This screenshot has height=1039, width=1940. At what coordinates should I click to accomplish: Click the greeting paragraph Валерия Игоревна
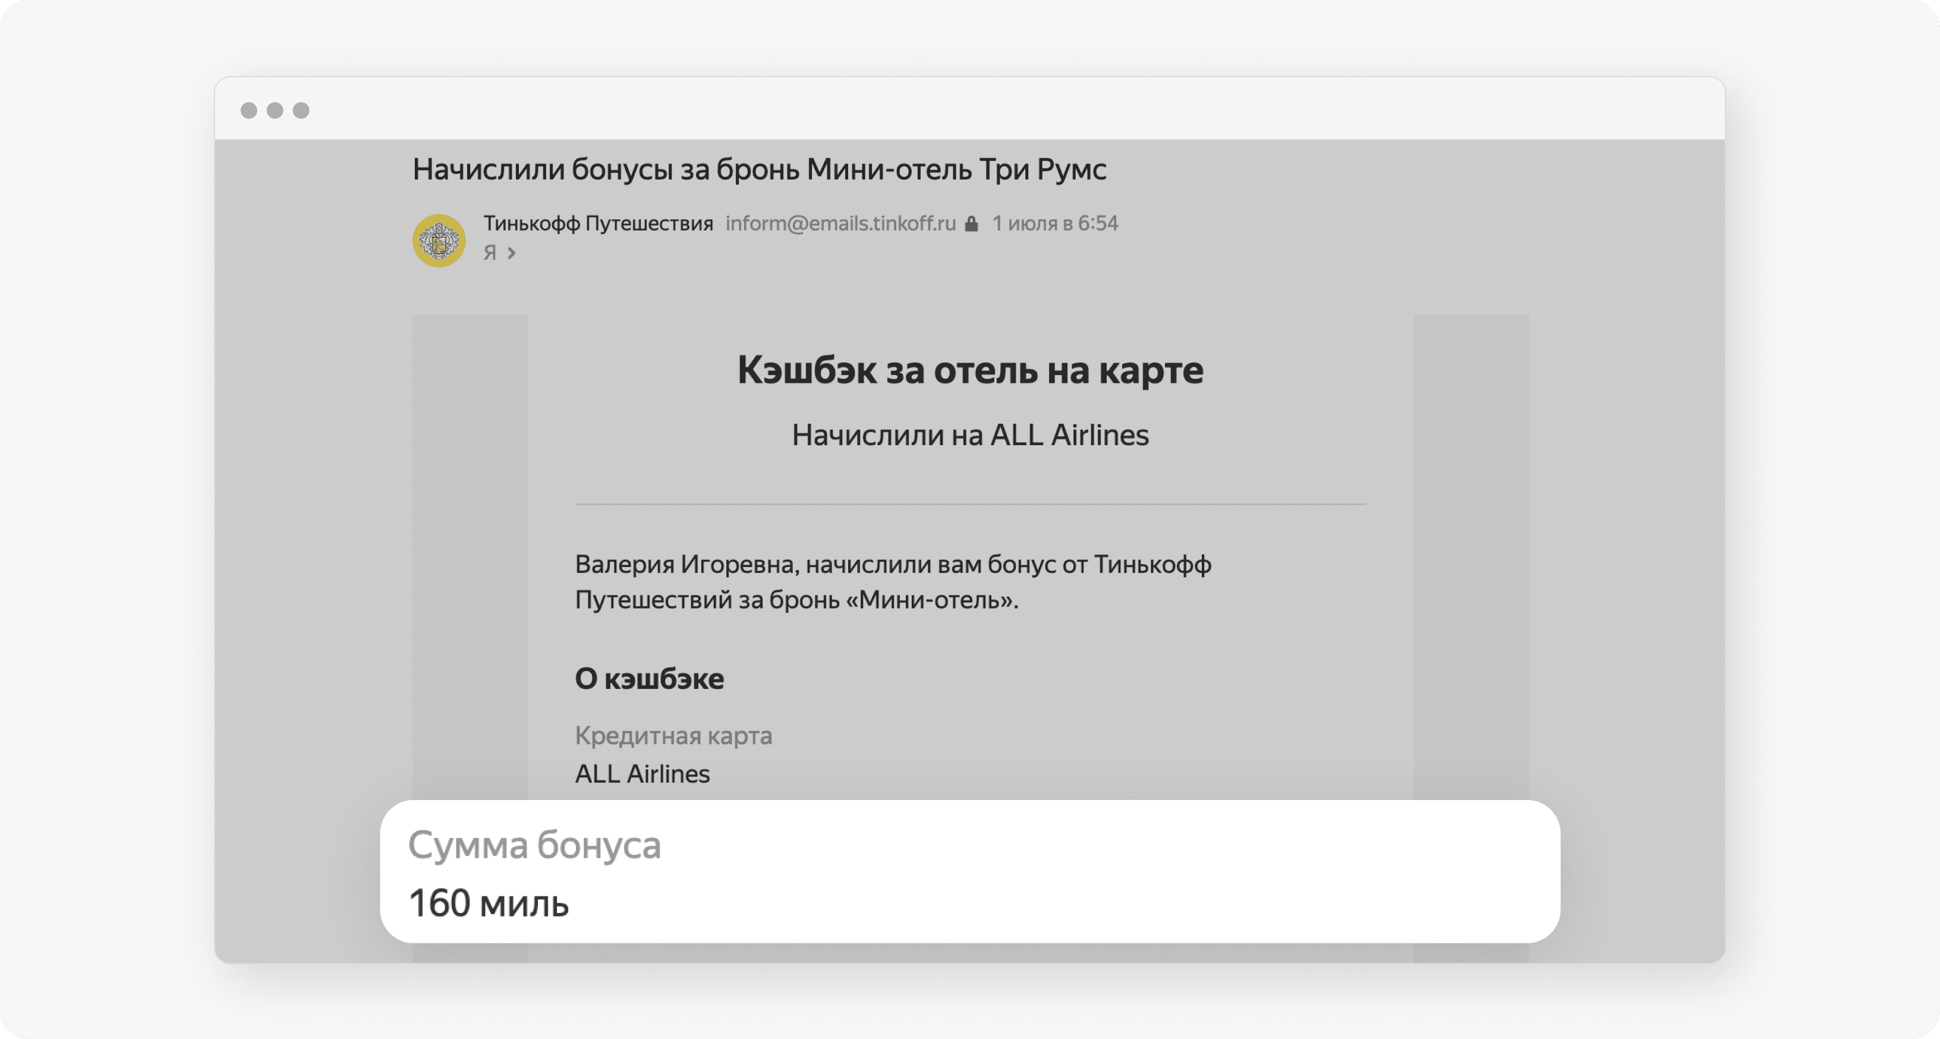(892, 582)
